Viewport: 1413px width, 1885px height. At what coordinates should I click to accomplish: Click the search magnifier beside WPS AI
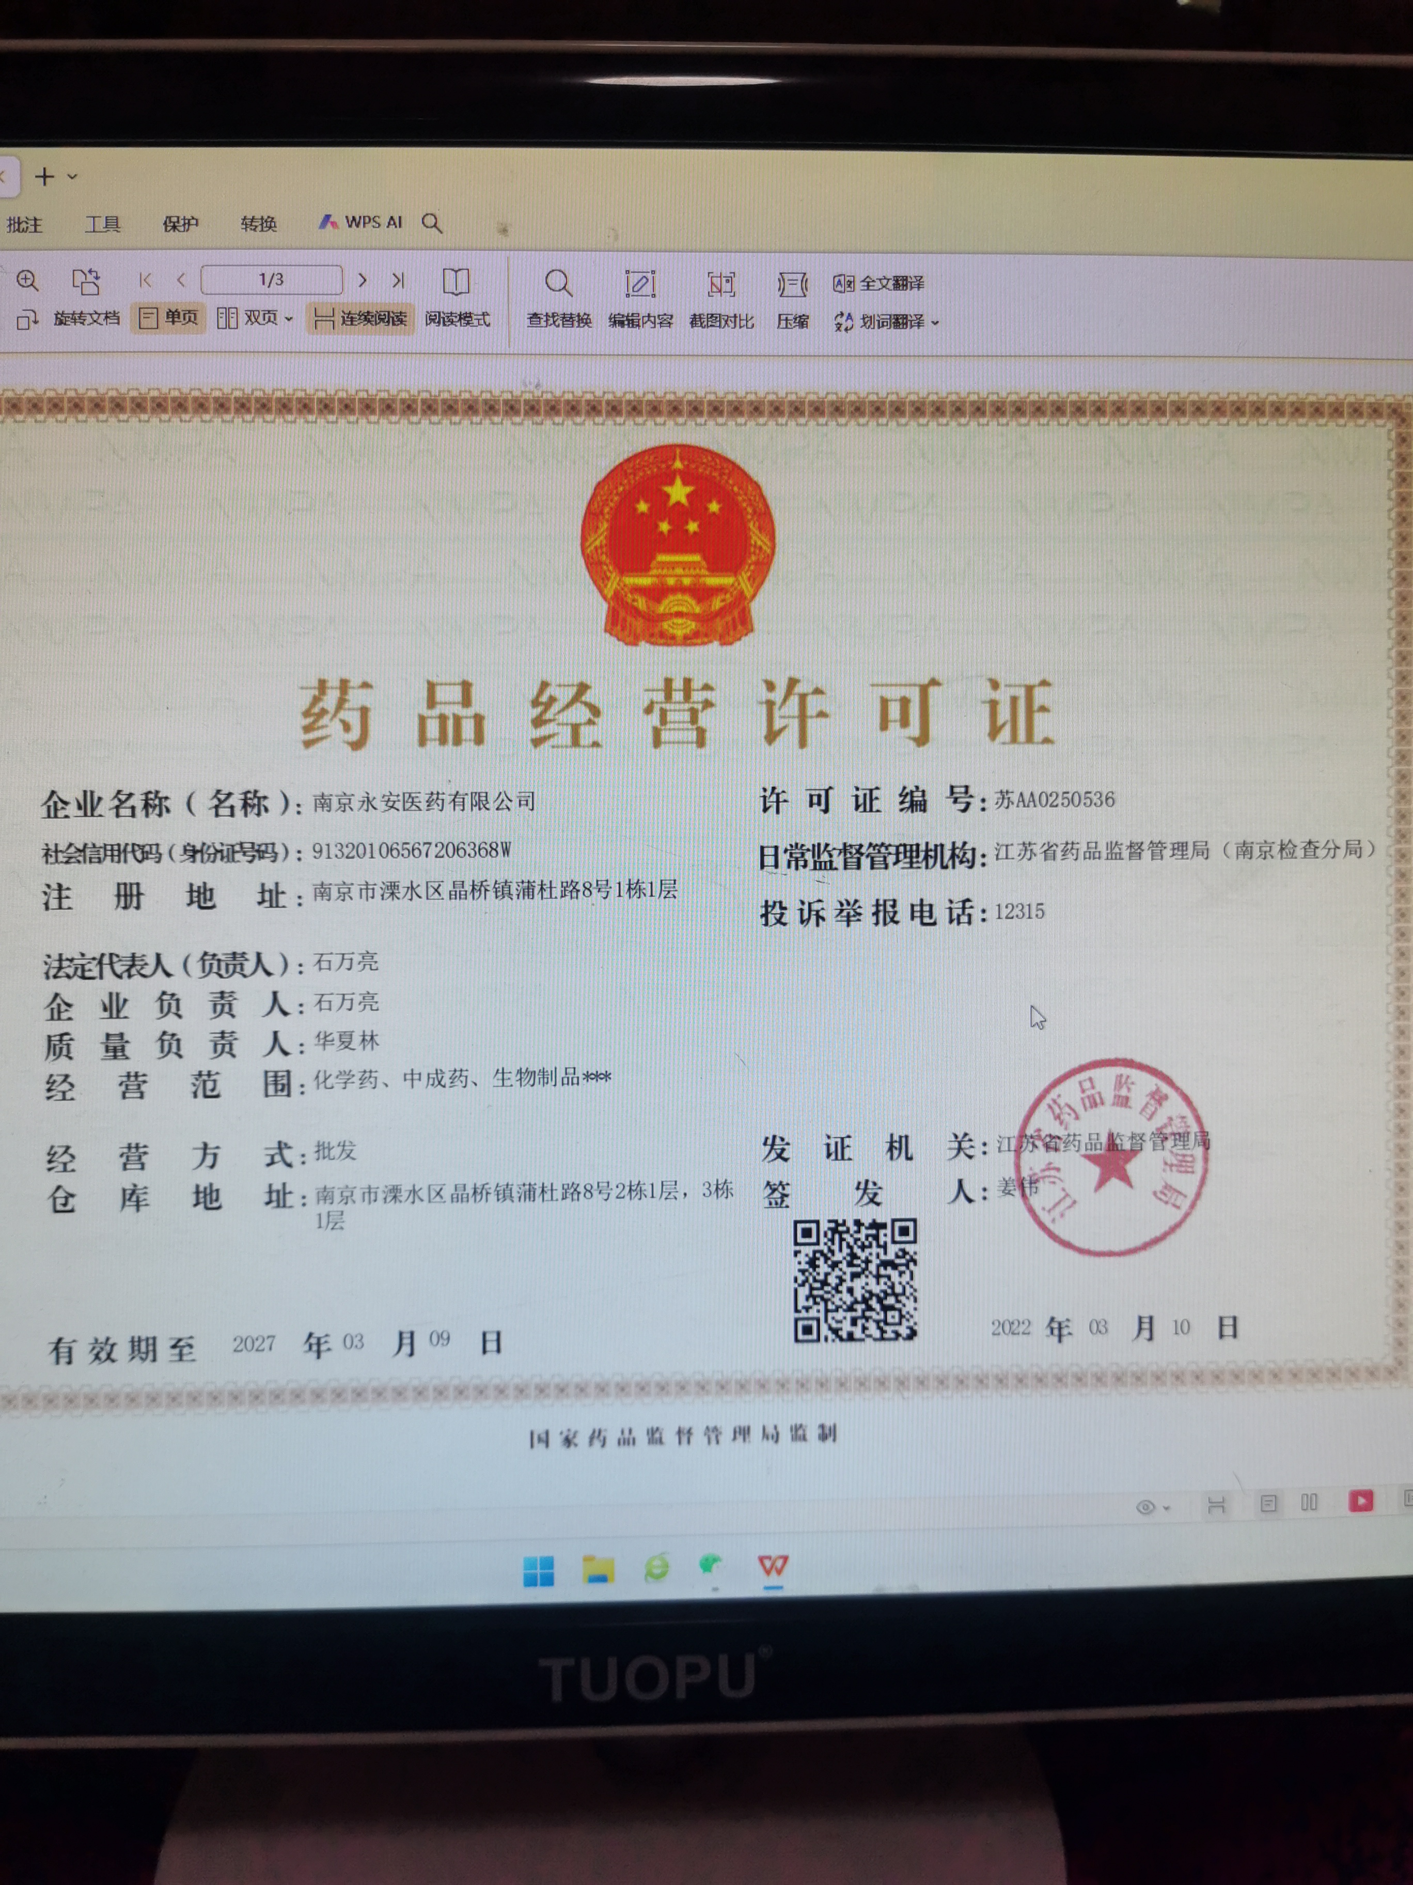pyautogui.click(x=432, y=223)
